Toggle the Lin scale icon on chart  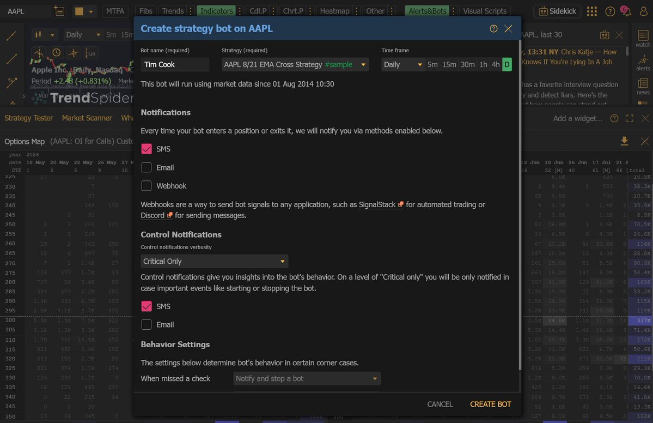(x=90, y=53)
